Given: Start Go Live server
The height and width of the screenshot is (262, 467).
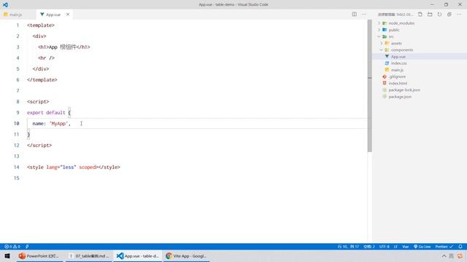Looking at the screenshot, I should point(422,247).
